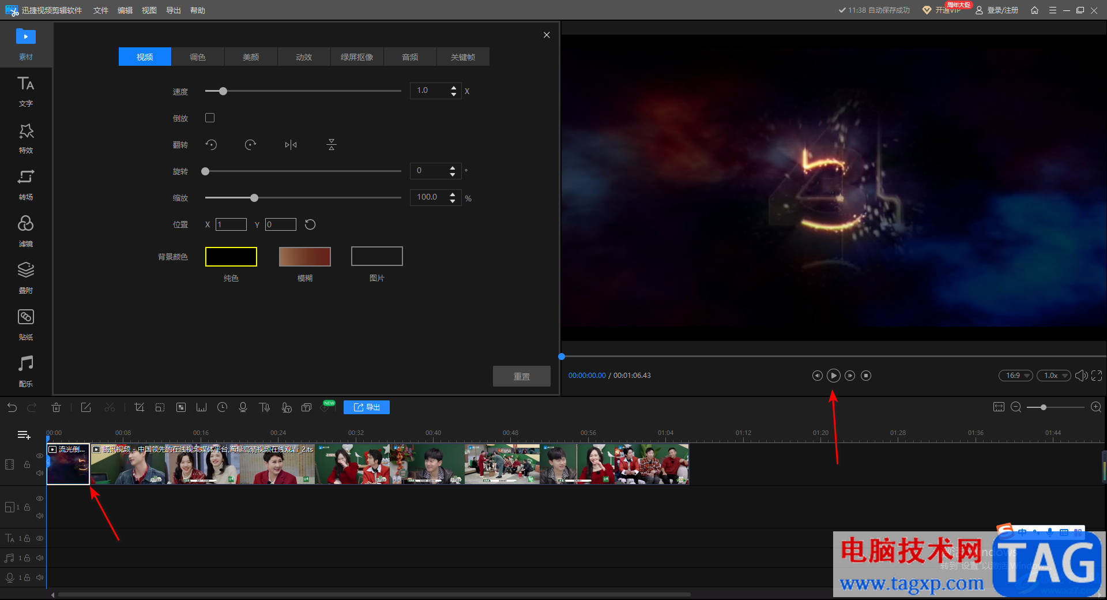Click the text-to-speech icon
This screenshot has height=600, width=1107.
[x=265, y=407]
